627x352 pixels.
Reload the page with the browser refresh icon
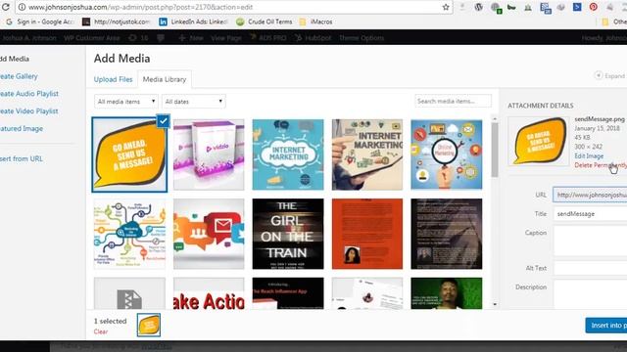[x=5, y=7]
